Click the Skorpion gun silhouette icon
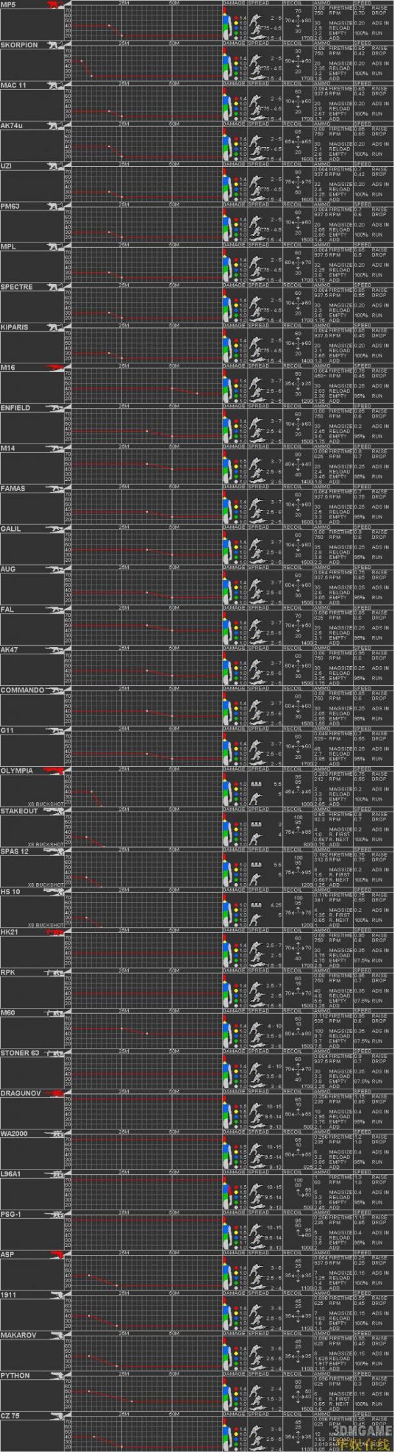Screen dimensions: 394x1452 point(56,45)
